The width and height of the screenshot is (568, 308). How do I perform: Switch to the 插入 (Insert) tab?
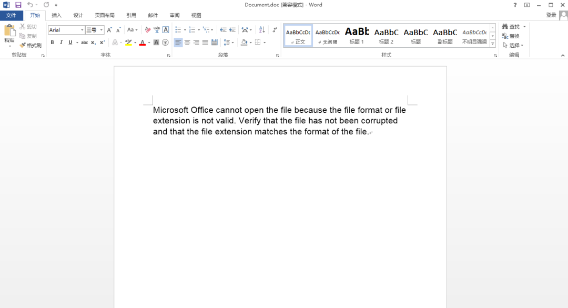tap(56, 15)
